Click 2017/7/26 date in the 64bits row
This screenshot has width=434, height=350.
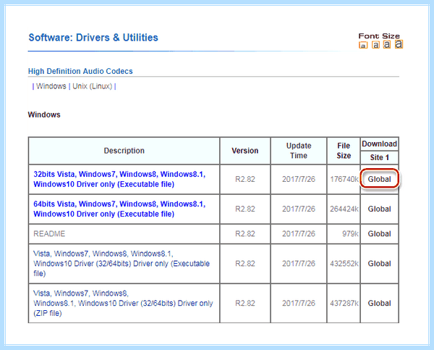(x=299, y=209)
